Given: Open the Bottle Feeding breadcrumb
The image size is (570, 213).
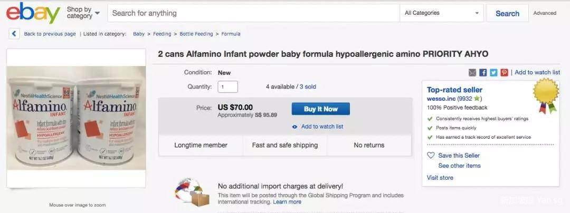Looking at the screenshot, I should coord(196,34).
